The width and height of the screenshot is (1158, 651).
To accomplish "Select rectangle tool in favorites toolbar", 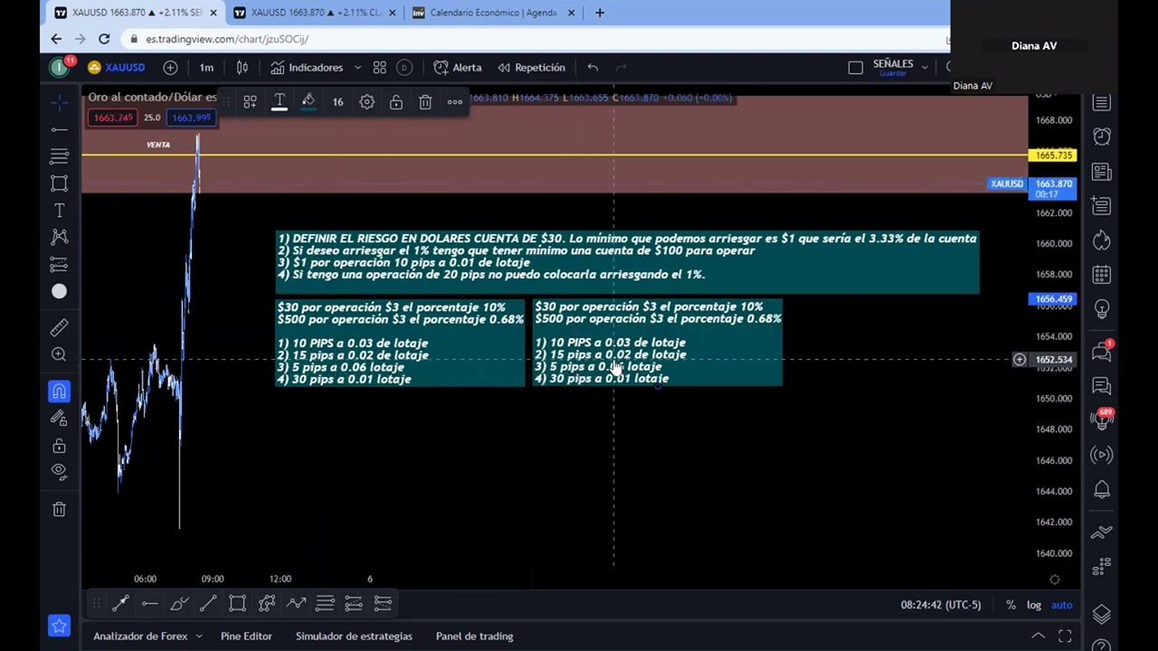I will (237, 603).
